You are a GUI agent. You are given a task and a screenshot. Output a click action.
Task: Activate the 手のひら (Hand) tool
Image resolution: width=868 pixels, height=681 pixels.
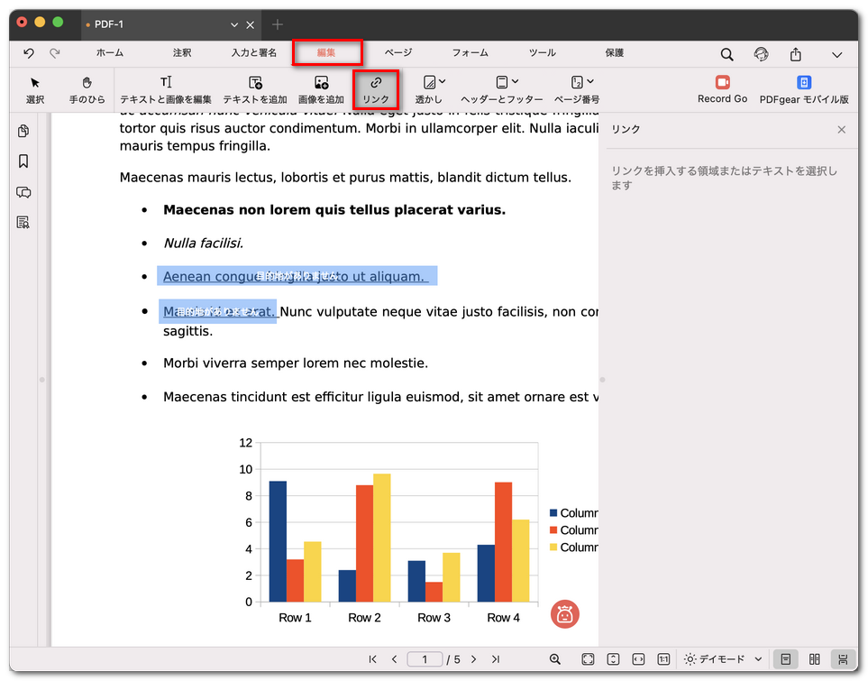point(87,89)
